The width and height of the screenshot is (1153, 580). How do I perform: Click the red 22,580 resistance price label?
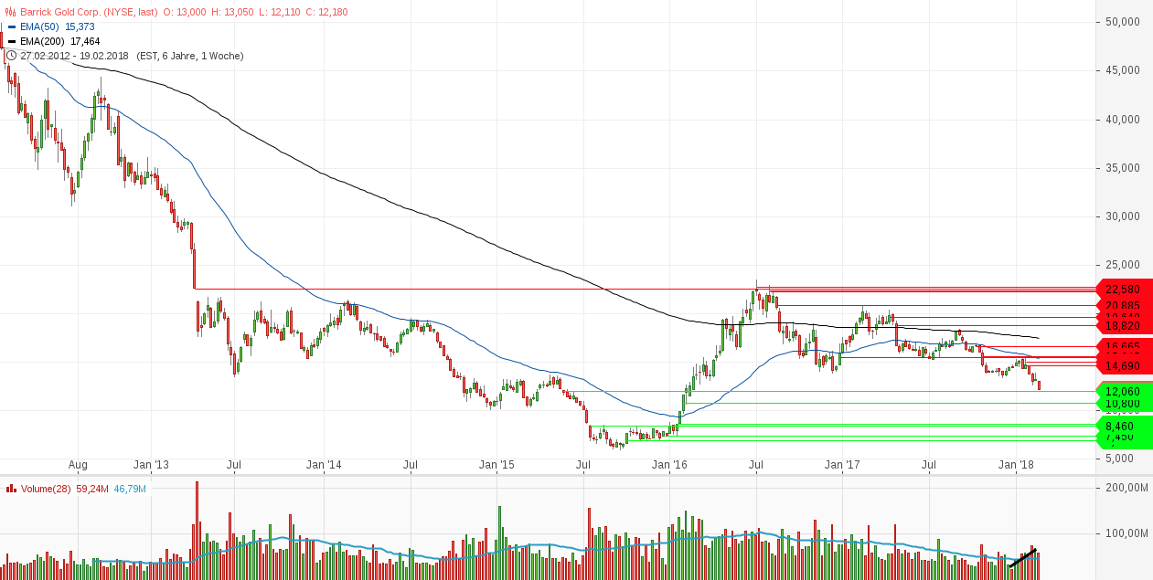pyautogui.click(x=1123, y=288)
